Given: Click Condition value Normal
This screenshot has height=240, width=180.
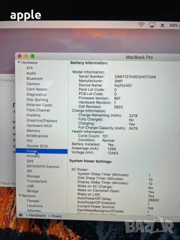Looking at the screenshot, I should (x=108, y=140).
